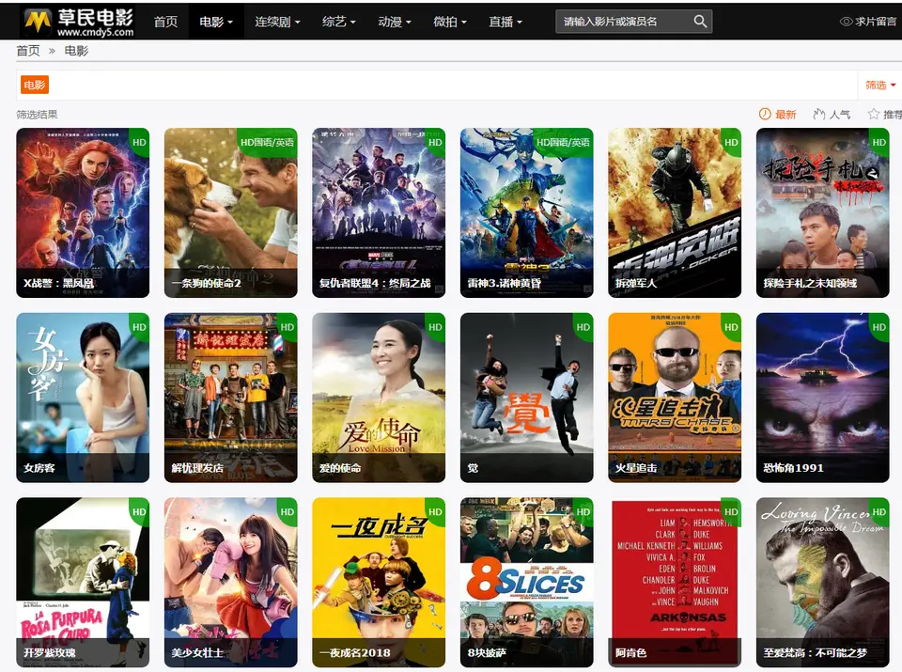Viewport: 902px width, 672px height.
Task: Open the 一条狗的使命2 poster
Action: (x=231, y=212)
